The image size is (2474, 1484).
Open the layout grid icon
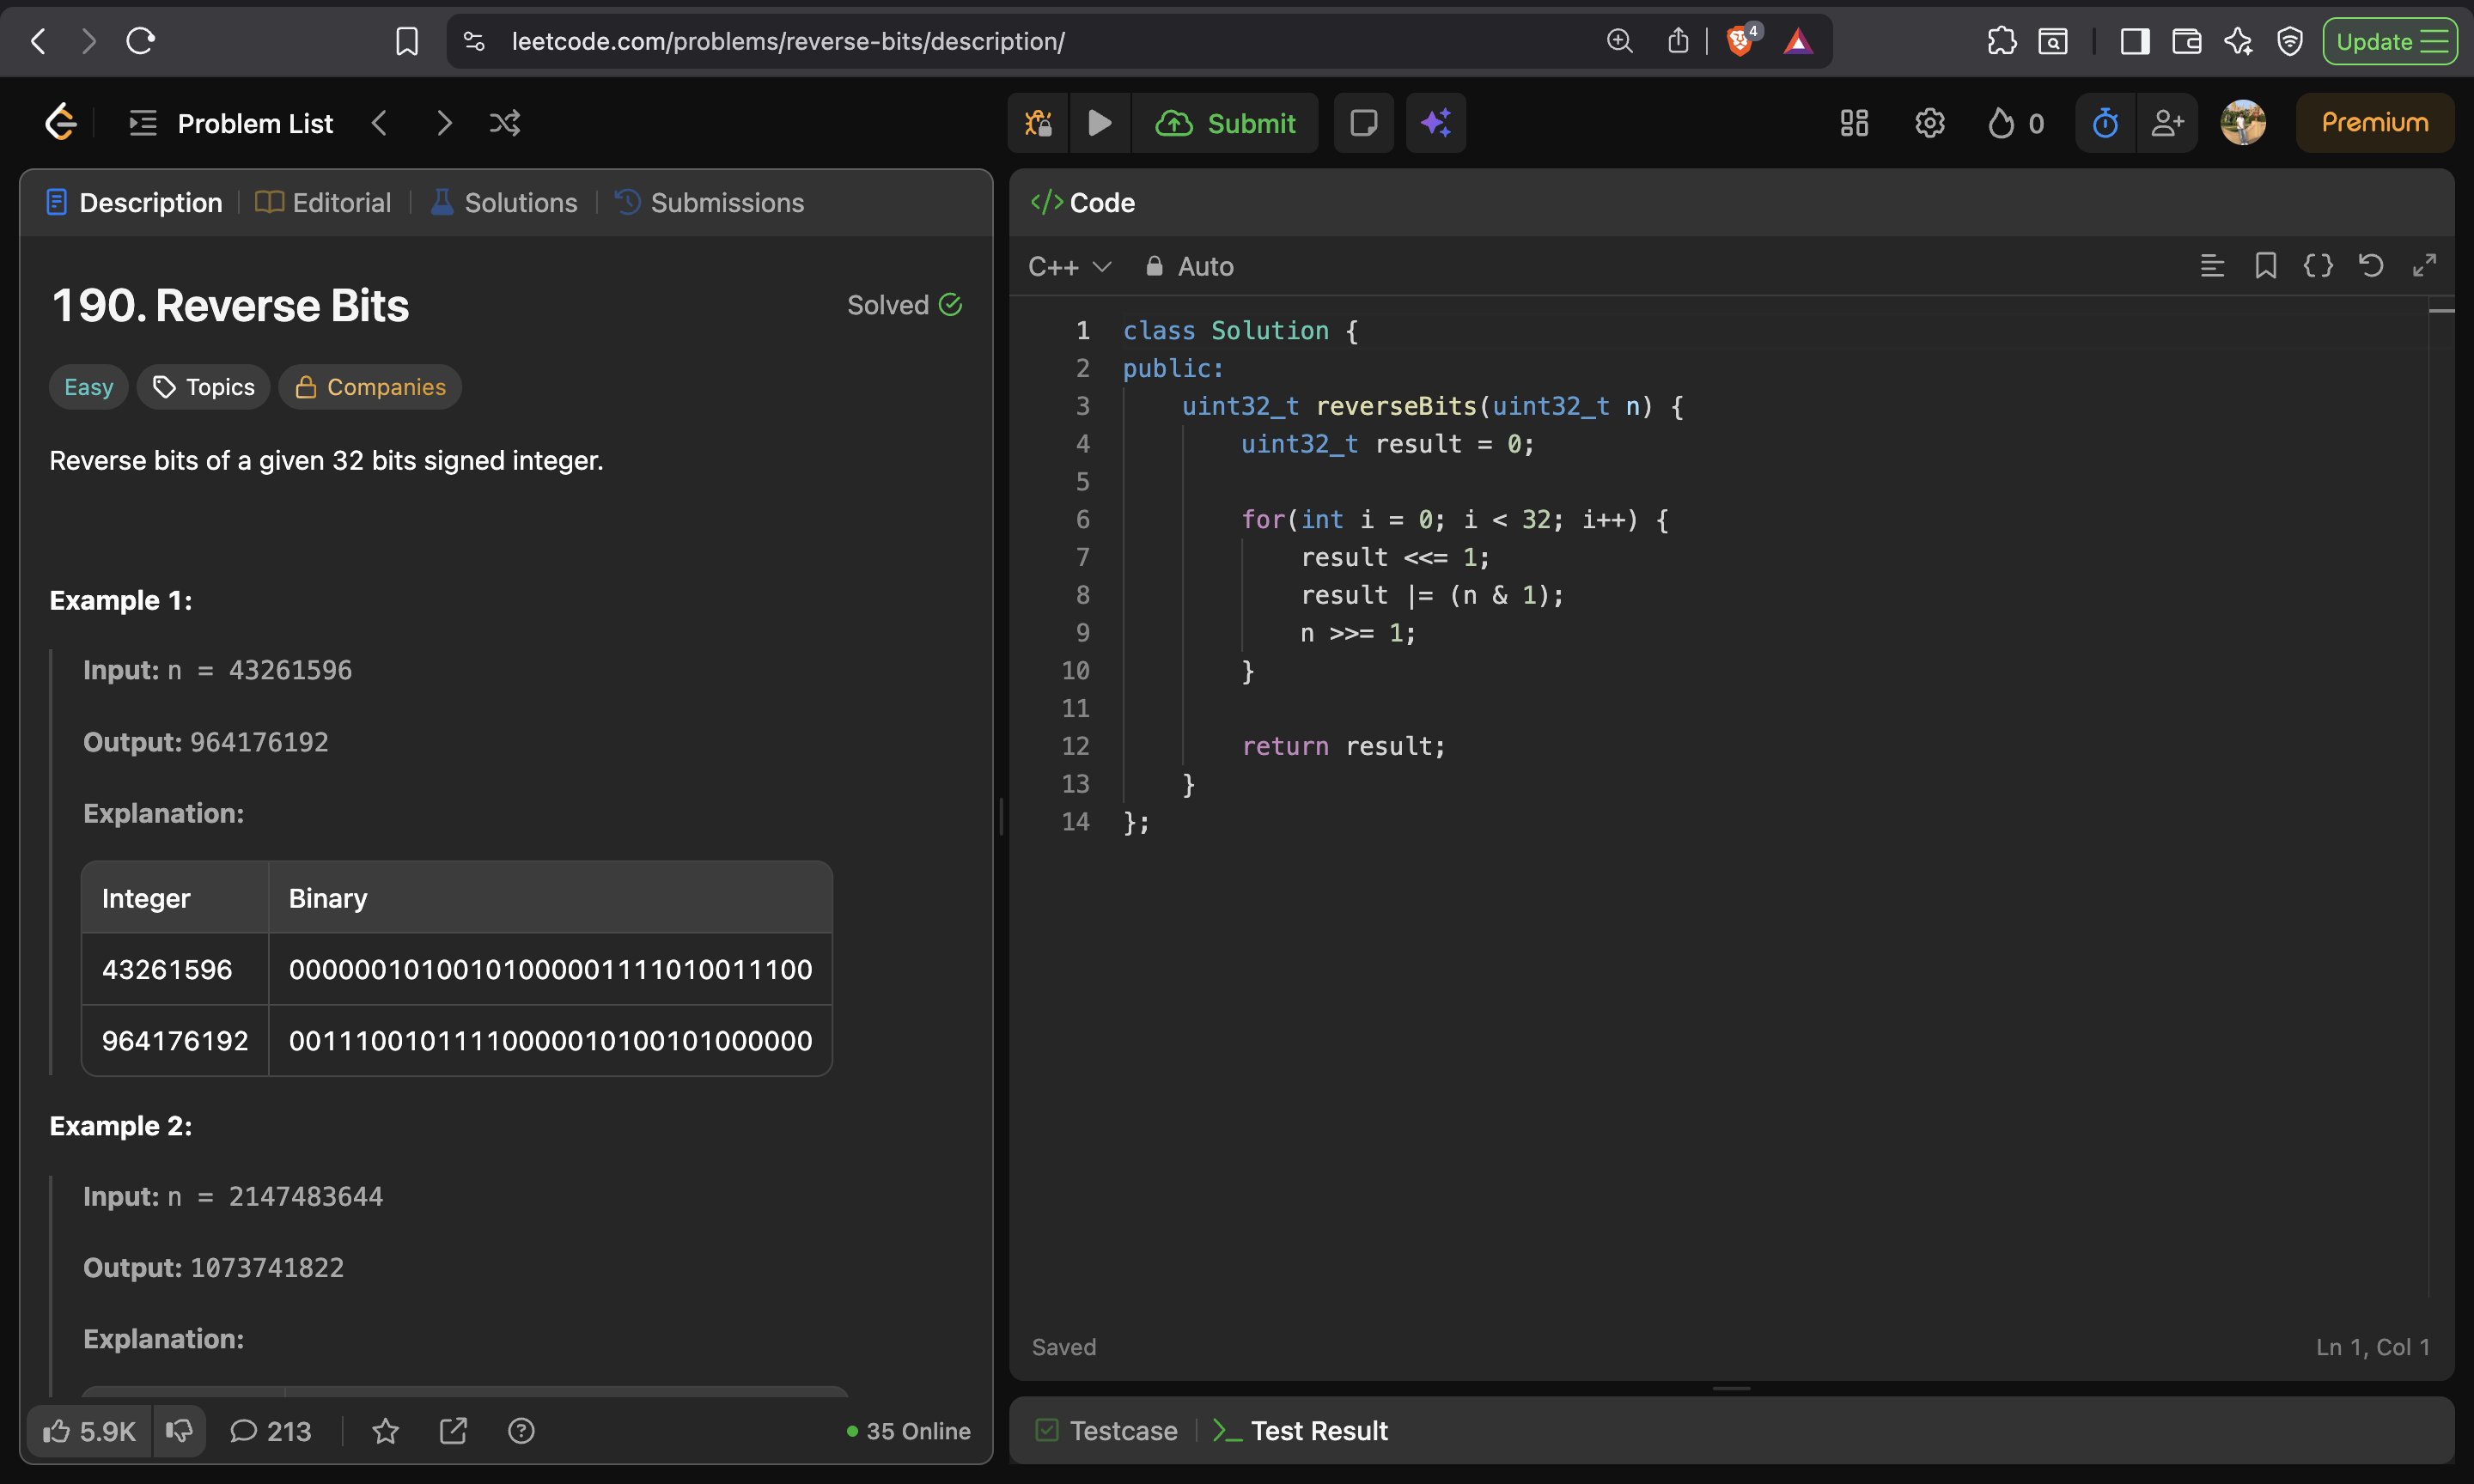point(1854,123)
